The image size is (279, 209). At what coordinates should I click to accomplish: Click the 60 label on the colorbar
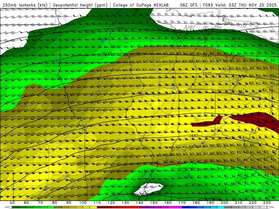[26, 203]
